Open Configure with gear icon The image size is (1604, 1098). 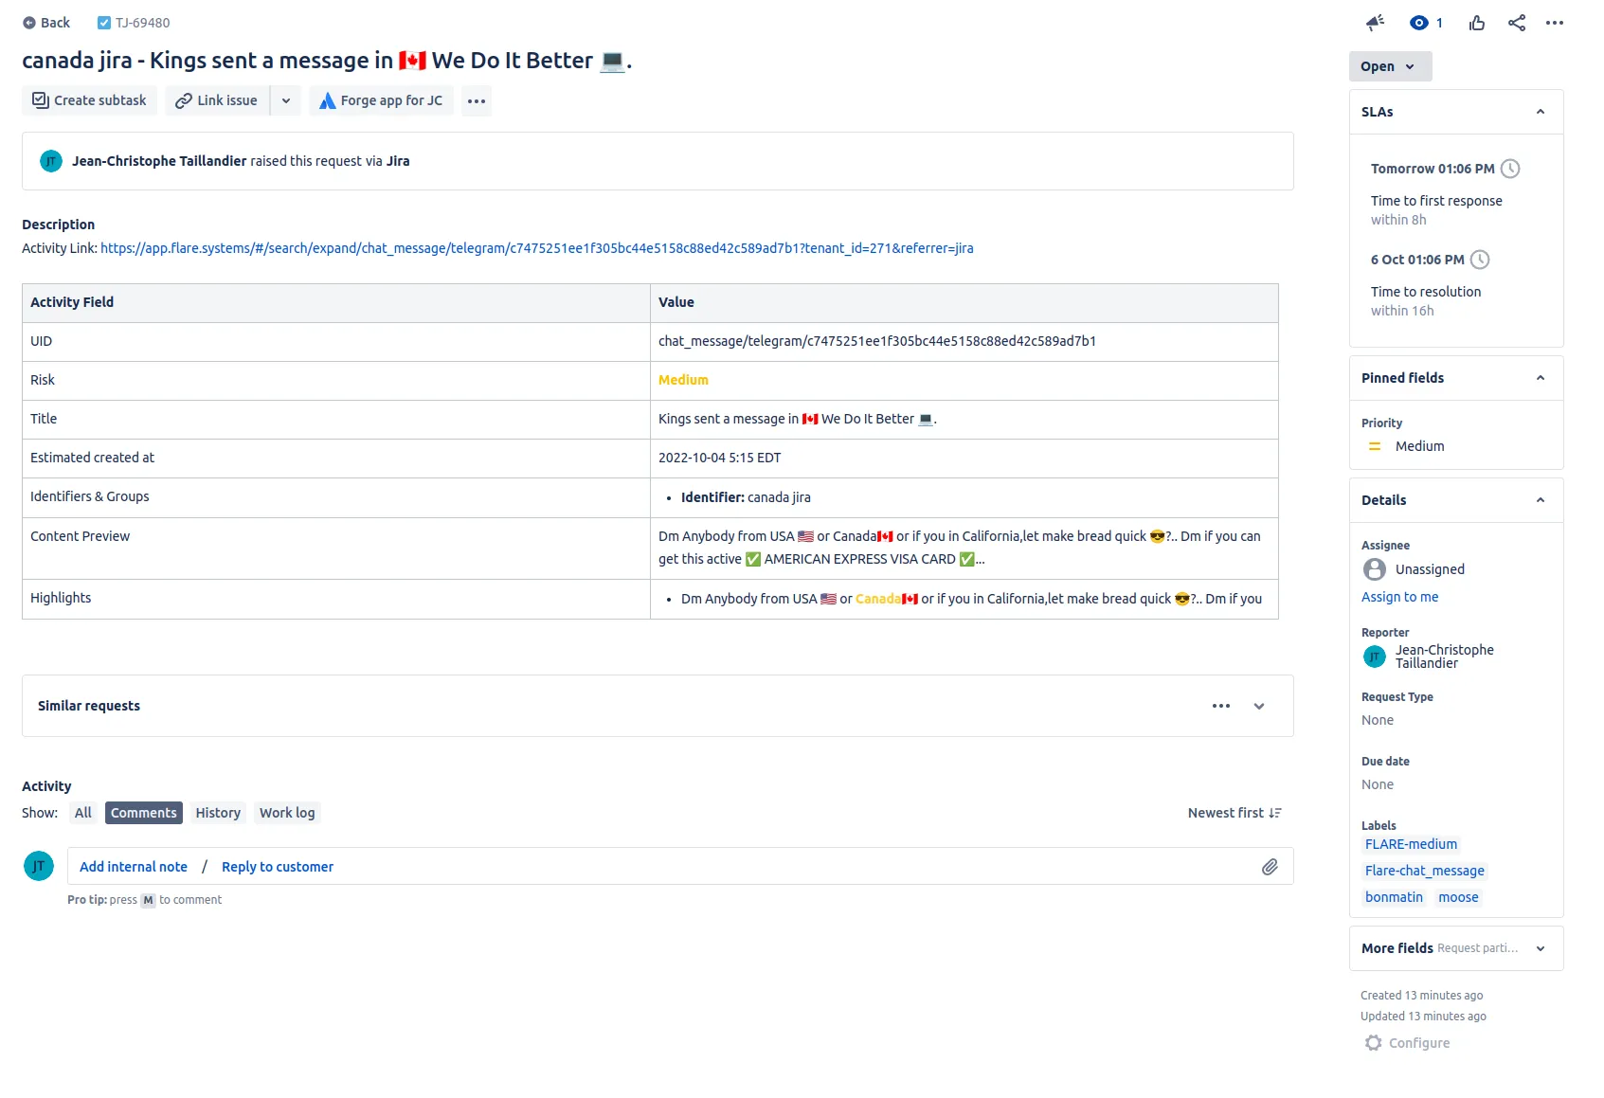pyautogui.click(x=1407, y=1043)
